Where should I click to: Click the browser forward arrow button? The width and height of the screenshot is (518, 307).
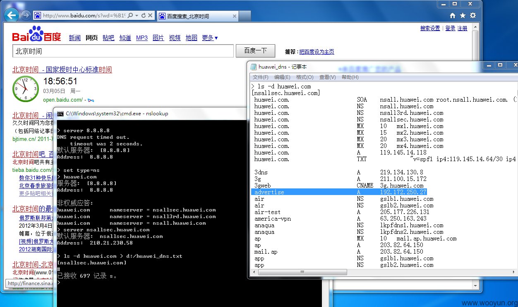(x=26, y=15)
